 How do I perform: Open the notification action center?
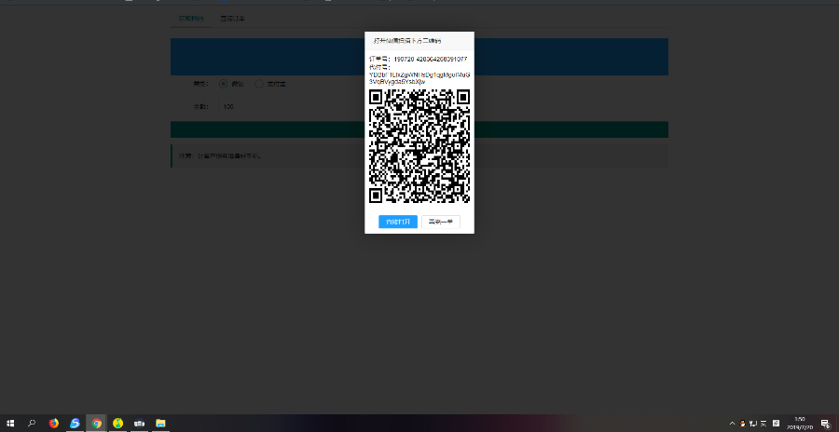(826, 424)
